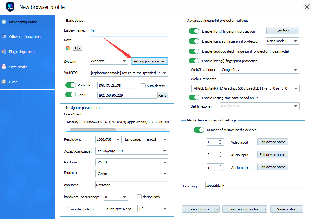Toggle webgl fingerprint protection switch
This screenshot has width=314, height=219.
click(x=194, y=61)
